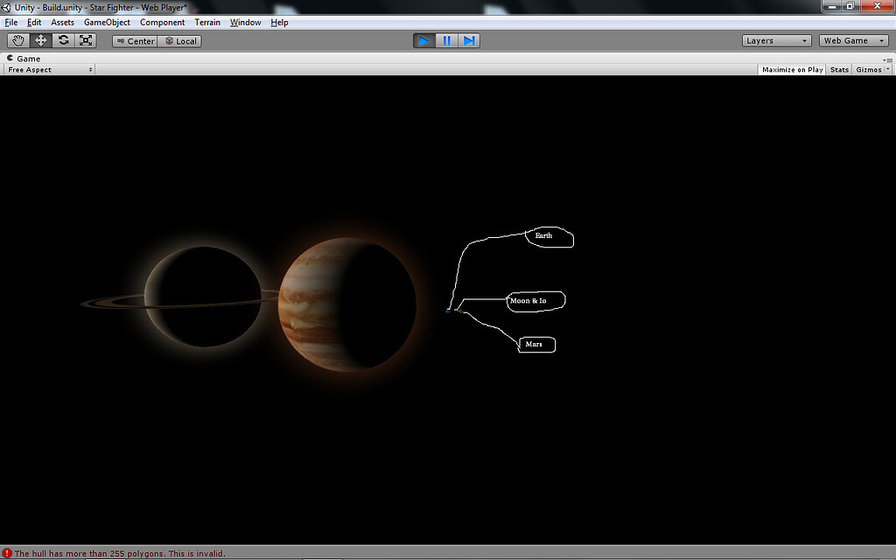Enable Maximize on Play
The height and width of the screenshot is (560, 896).
(790, 69)
